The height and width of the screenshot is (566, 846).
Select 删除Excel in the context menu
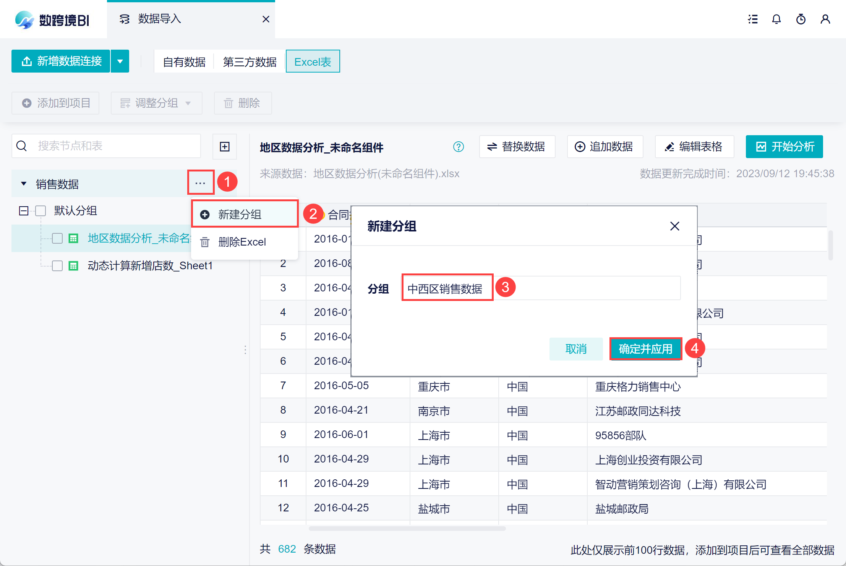[x=241, y=242]
